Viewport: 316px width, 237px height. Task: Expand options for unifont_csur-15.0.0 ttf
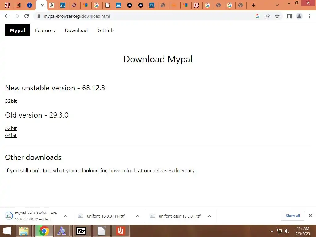click(210, 216)
